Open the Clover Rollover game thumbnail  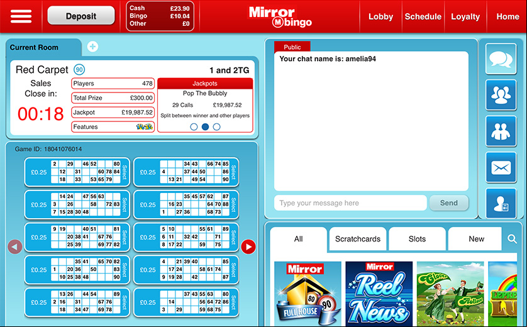coord(450,294)
